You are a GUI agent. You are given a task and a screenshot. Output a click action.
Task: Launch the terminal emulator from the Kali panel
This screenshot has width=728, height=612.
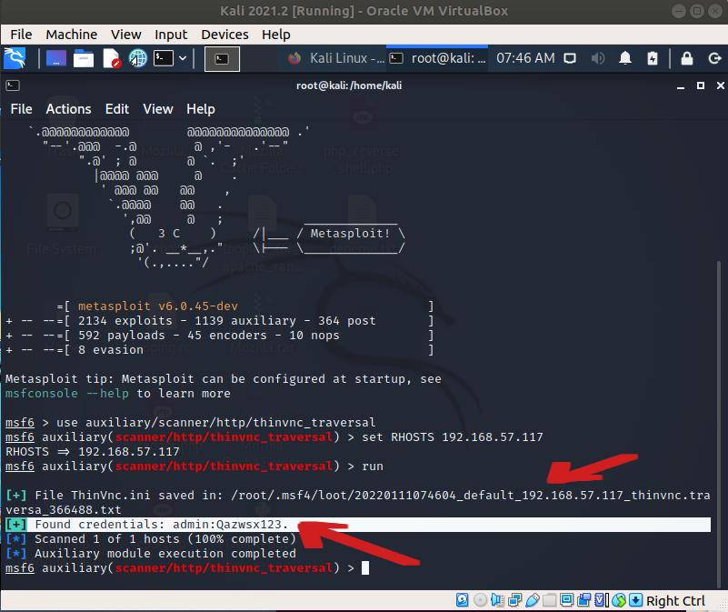point(164,58)
